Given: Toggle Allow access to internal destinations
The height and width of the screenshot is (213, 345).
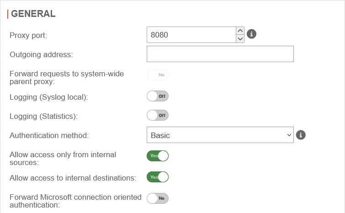Looking at the screenshot, I should point(158,177).
